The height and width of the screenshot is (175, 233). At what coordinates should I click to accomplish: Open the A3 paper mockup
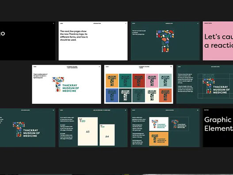pyautogui.click(x=88, y=132)
